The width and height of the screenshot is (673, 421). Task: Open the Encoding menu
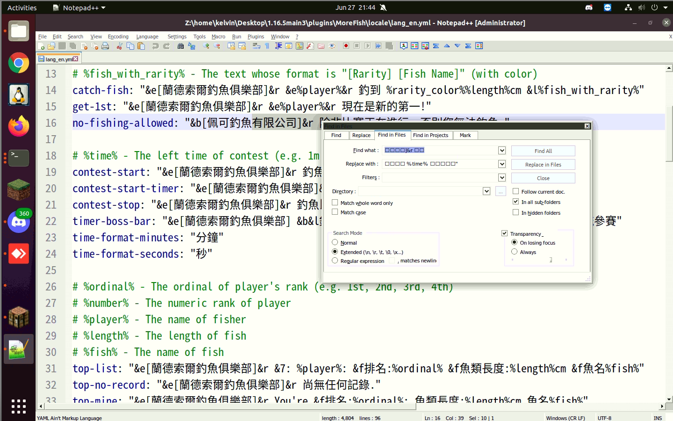click(118, 36)
